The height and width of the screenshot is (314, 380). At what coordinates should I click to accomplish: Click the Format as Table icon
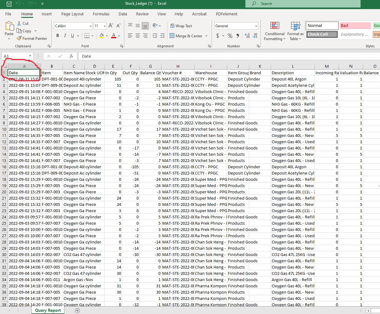click(295, 31)
